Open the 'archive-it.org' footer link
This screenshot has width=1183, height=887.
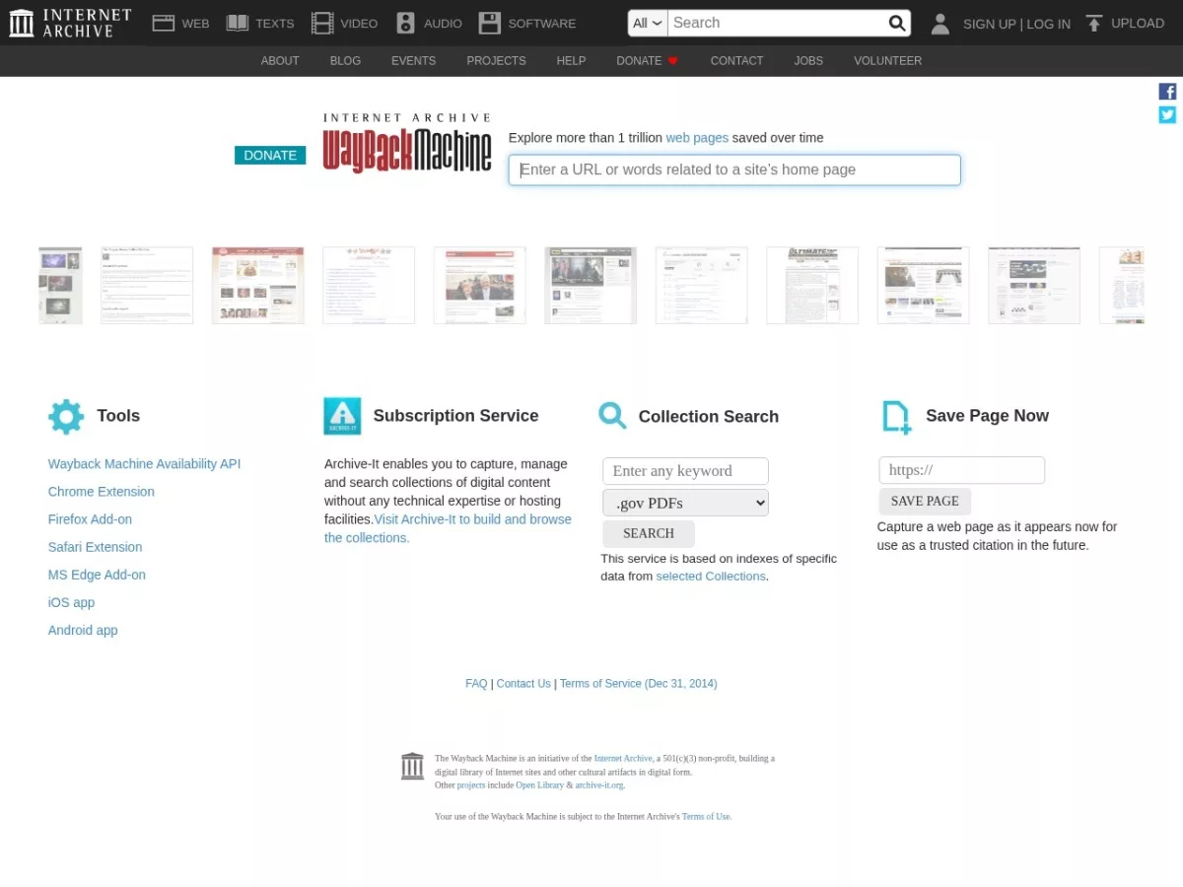(599, 785)
